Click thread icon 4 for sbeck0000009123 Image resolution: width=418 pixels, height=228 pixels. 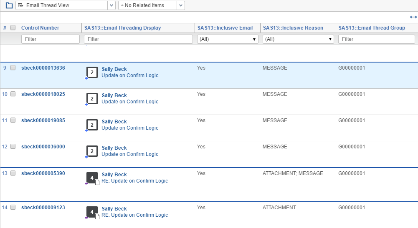[x=92, y=212]
